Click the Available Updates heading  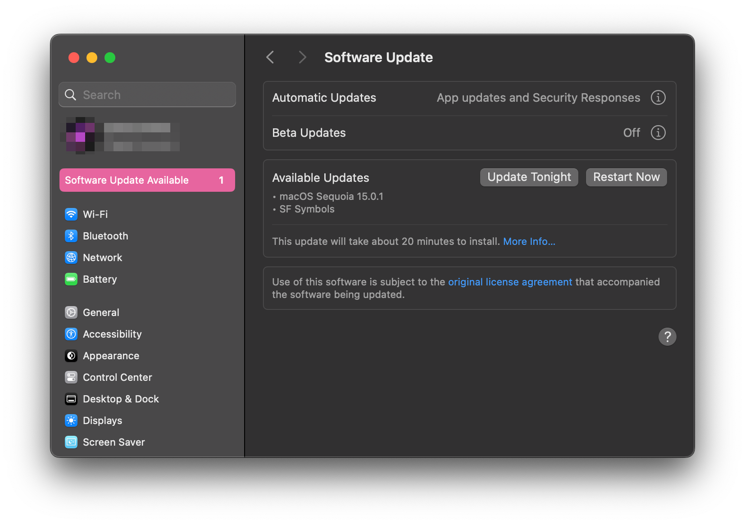[321, 178]
